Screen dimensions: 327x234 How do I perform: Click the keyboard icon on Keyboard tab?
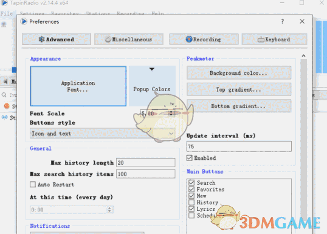point(261,40)
